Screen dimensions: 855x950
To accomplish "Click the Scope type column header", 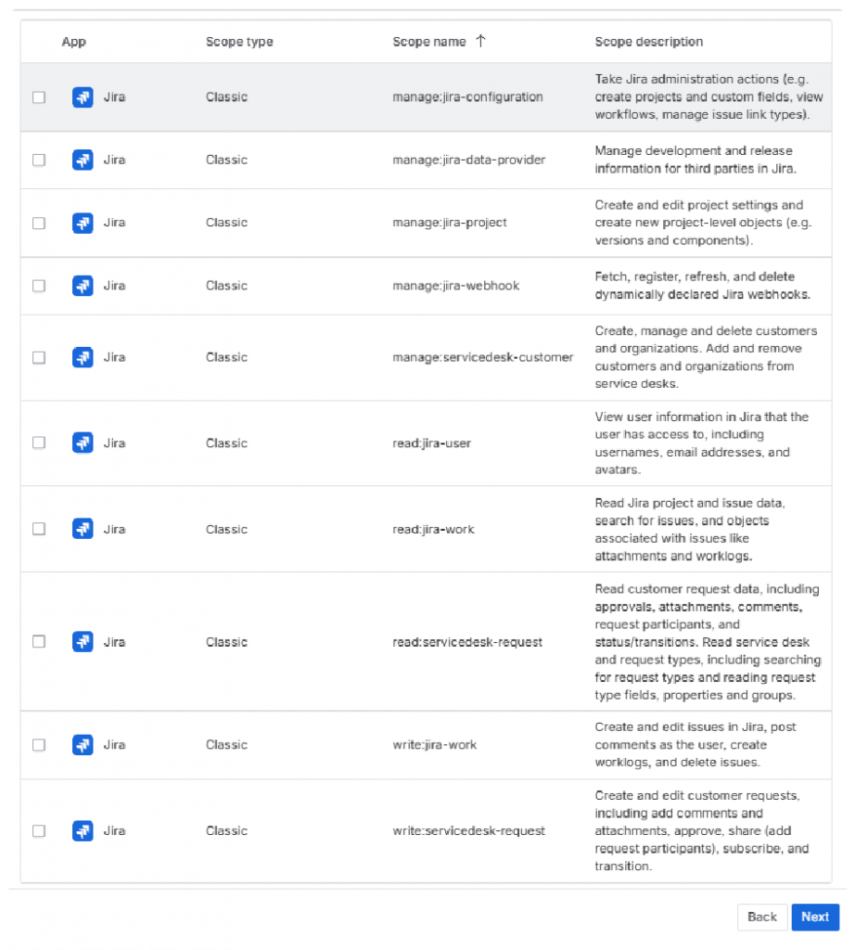I will [x=239, y=42].
